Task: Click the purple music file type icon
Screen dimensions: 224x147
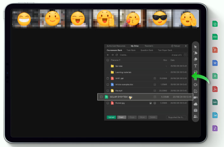Action: (x=215, y=128)
